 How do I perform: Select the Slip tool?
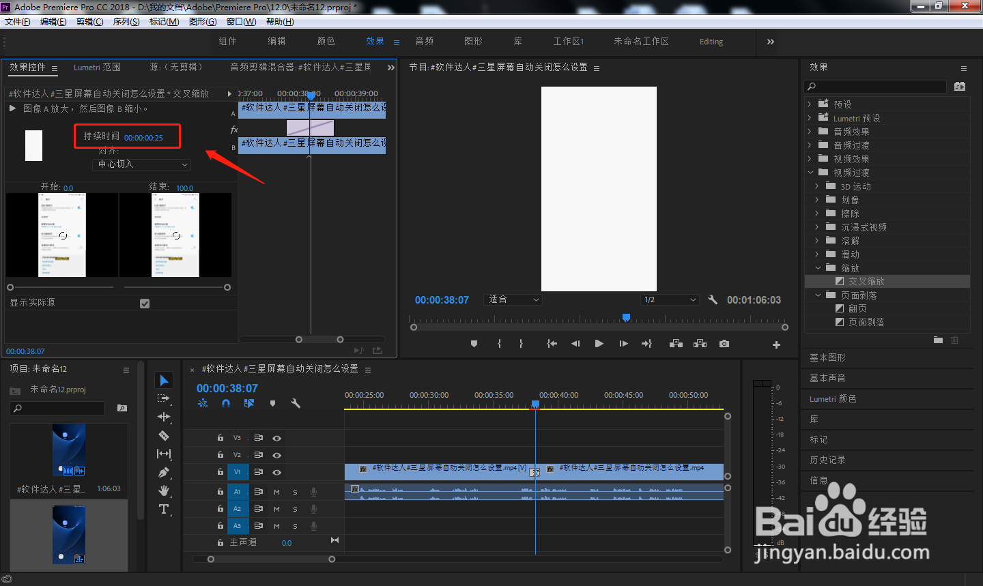click(x=164, y=454)
